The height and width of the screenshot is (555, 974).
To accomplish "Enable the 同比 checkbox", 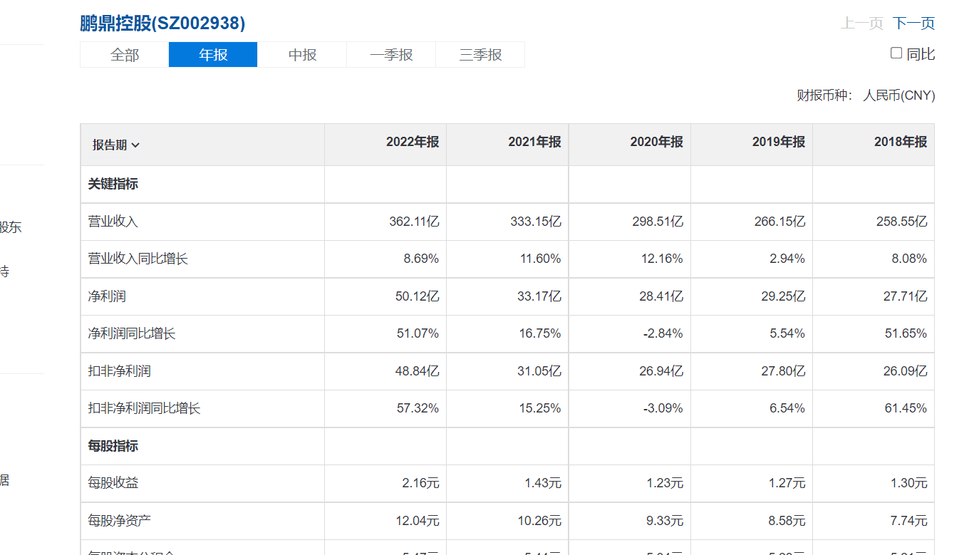I will tap(896, 53).
